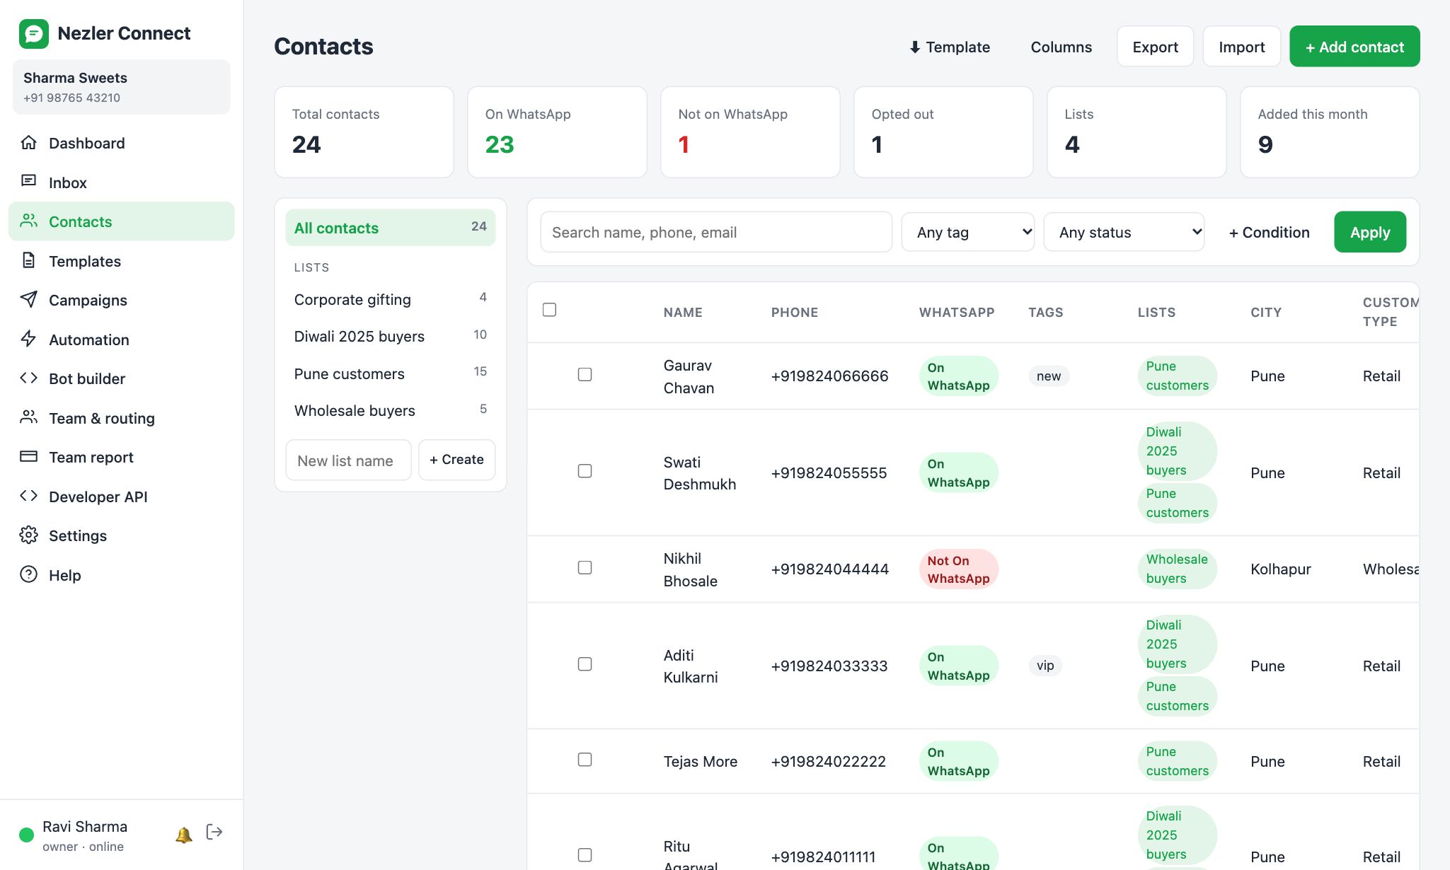Open the Any tag dropdown
Screen dimensions: 1450x870
pyautogui.click(x=967, y=232)
